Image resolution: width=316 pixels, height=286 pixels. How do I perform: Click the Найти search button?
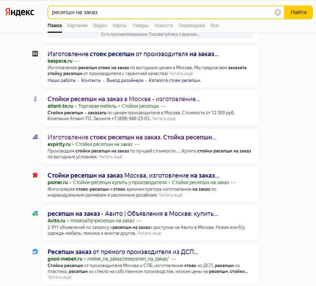[298, 12]
